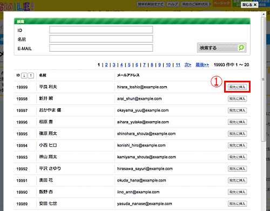The height and width of the screenshot is (211, 270).
Task: Close the dialog with 閉じる button
Action: (x=249, y=5)
